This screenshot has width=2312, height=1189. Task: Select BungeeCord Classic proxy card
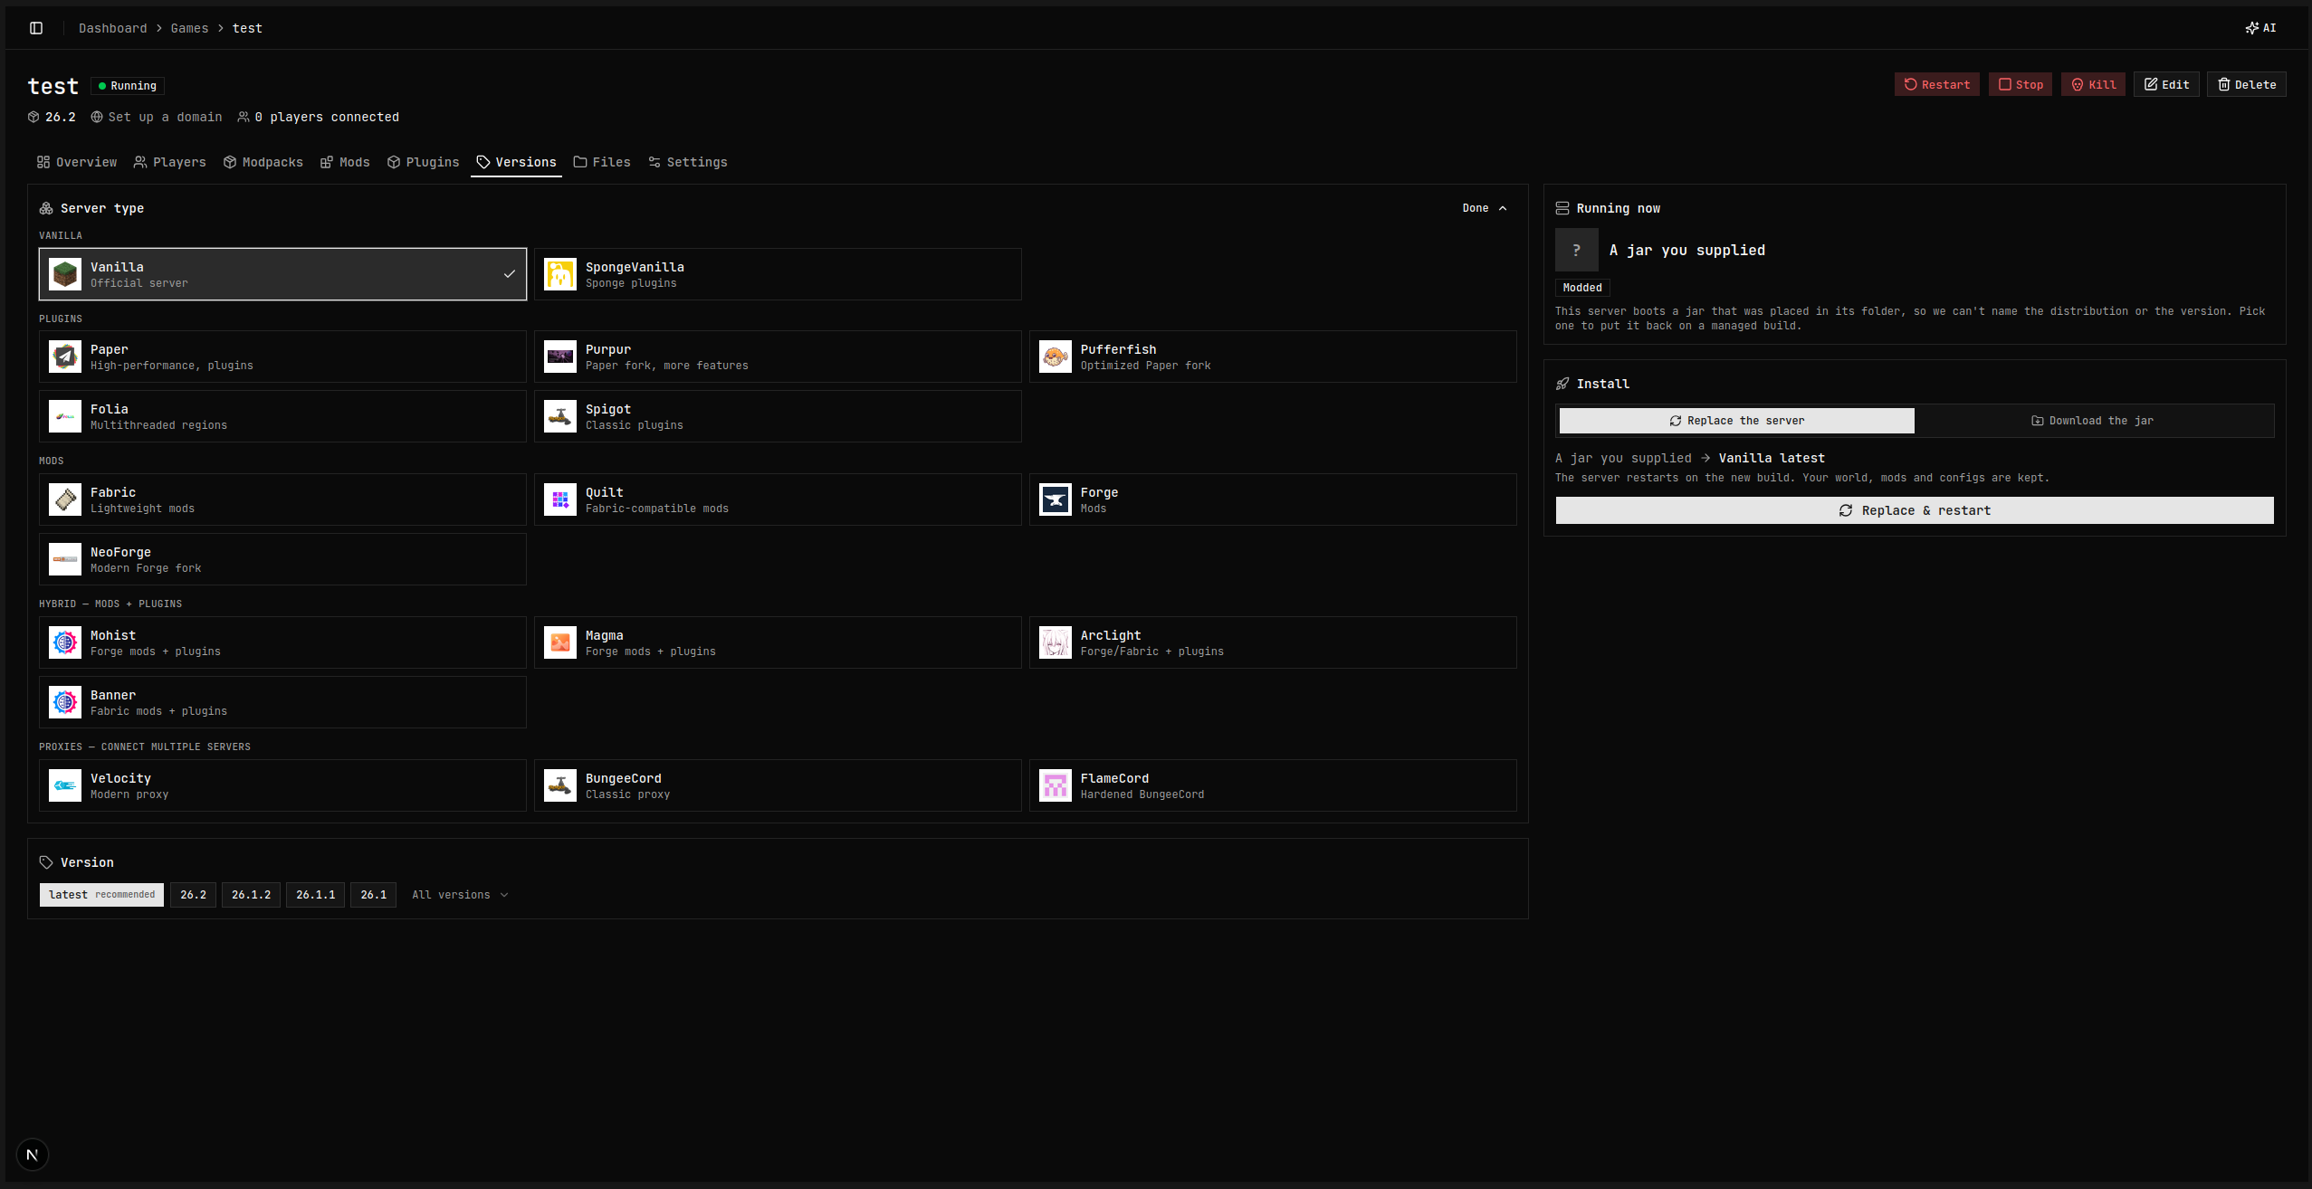[778, 785]
